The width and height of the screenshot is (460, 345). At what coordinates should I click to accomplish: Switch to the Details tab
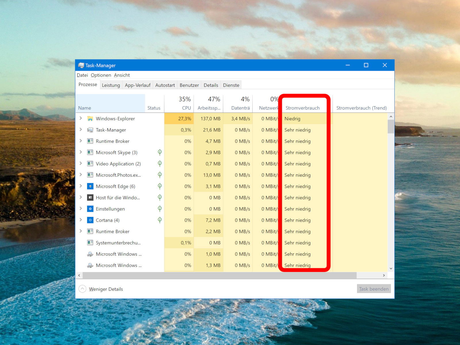211,85
